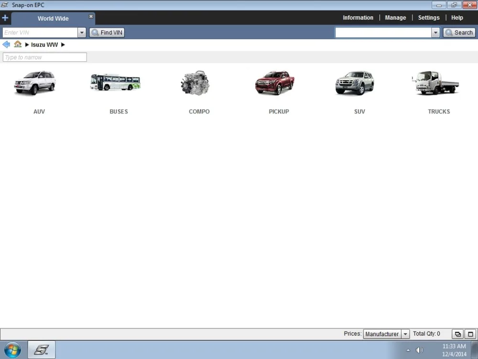Close the World Wide tab
This screenshot has height=359, width=478.
pyautogui.click(x=91, y=16)
